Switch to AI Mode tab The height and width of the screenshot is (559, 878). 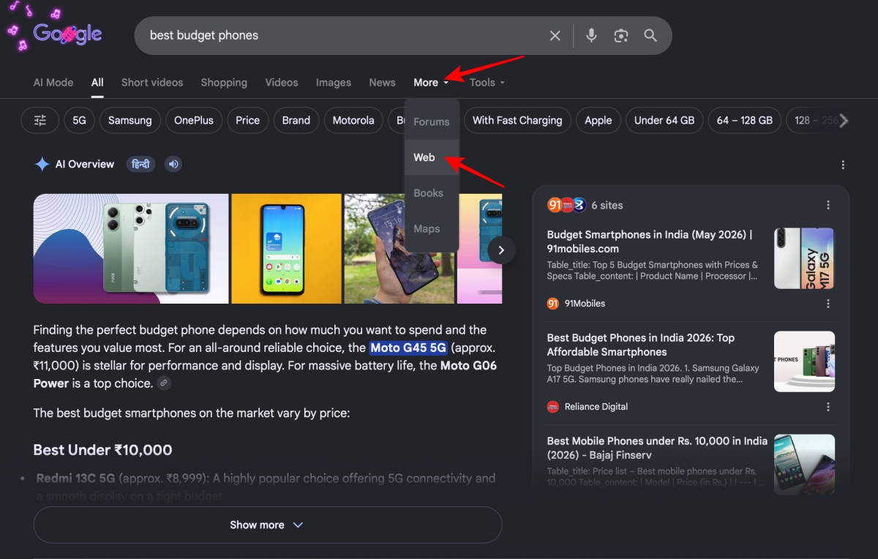(53, 83)
